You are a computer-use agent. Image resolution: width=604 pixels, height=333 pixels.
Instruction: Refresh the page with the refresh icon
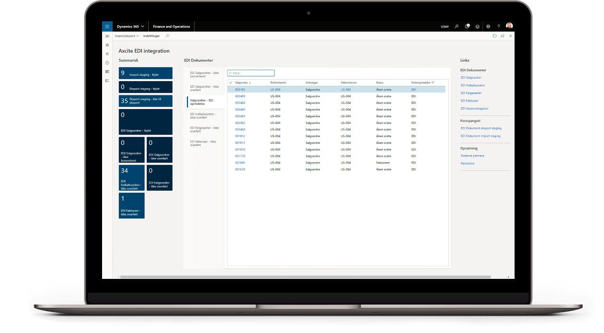click(x=494, y=36)
